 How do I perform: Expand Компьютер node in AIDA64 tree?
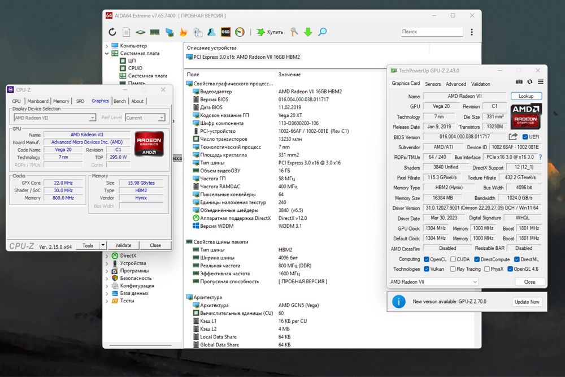coord(107,46)
